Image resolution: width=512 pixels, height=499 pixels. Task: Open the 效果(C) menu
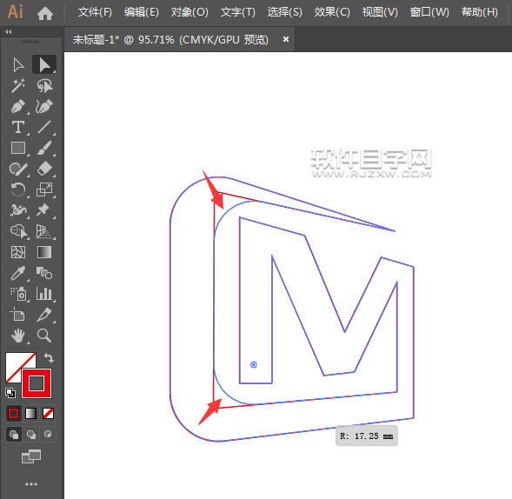(332, 12)
